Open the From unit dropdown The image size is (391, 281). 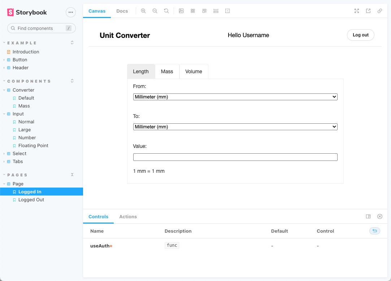click(235, 97)
